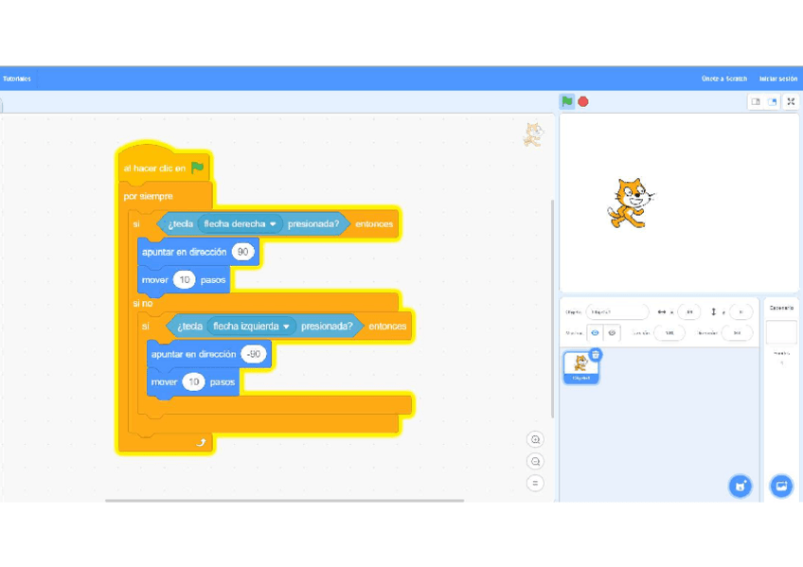Enter full screen stage mode

click(791, 101)
